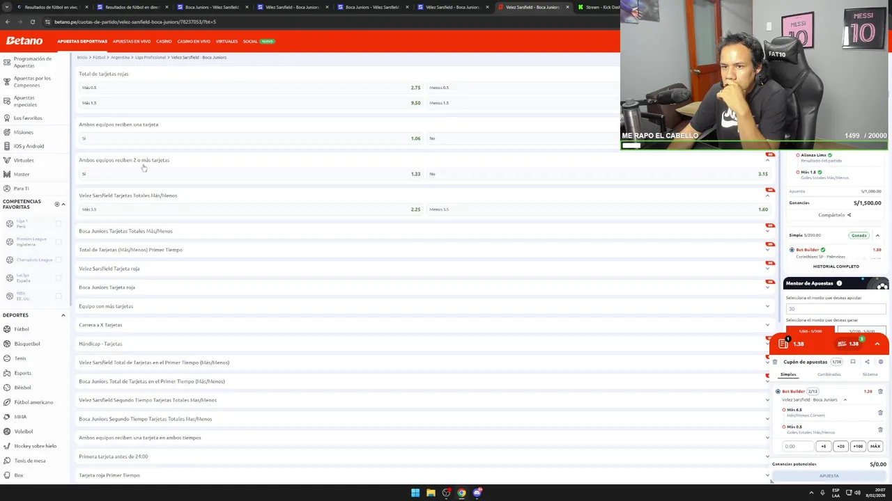Open bet slip settings gear
The image size is (892, 501).
tap(881, 362)
